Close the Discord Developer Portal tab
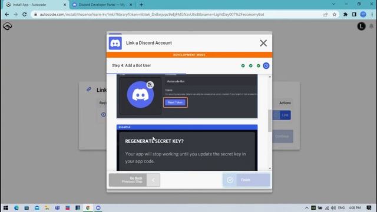Screen dimensions: 377x212 pos(131,5)
